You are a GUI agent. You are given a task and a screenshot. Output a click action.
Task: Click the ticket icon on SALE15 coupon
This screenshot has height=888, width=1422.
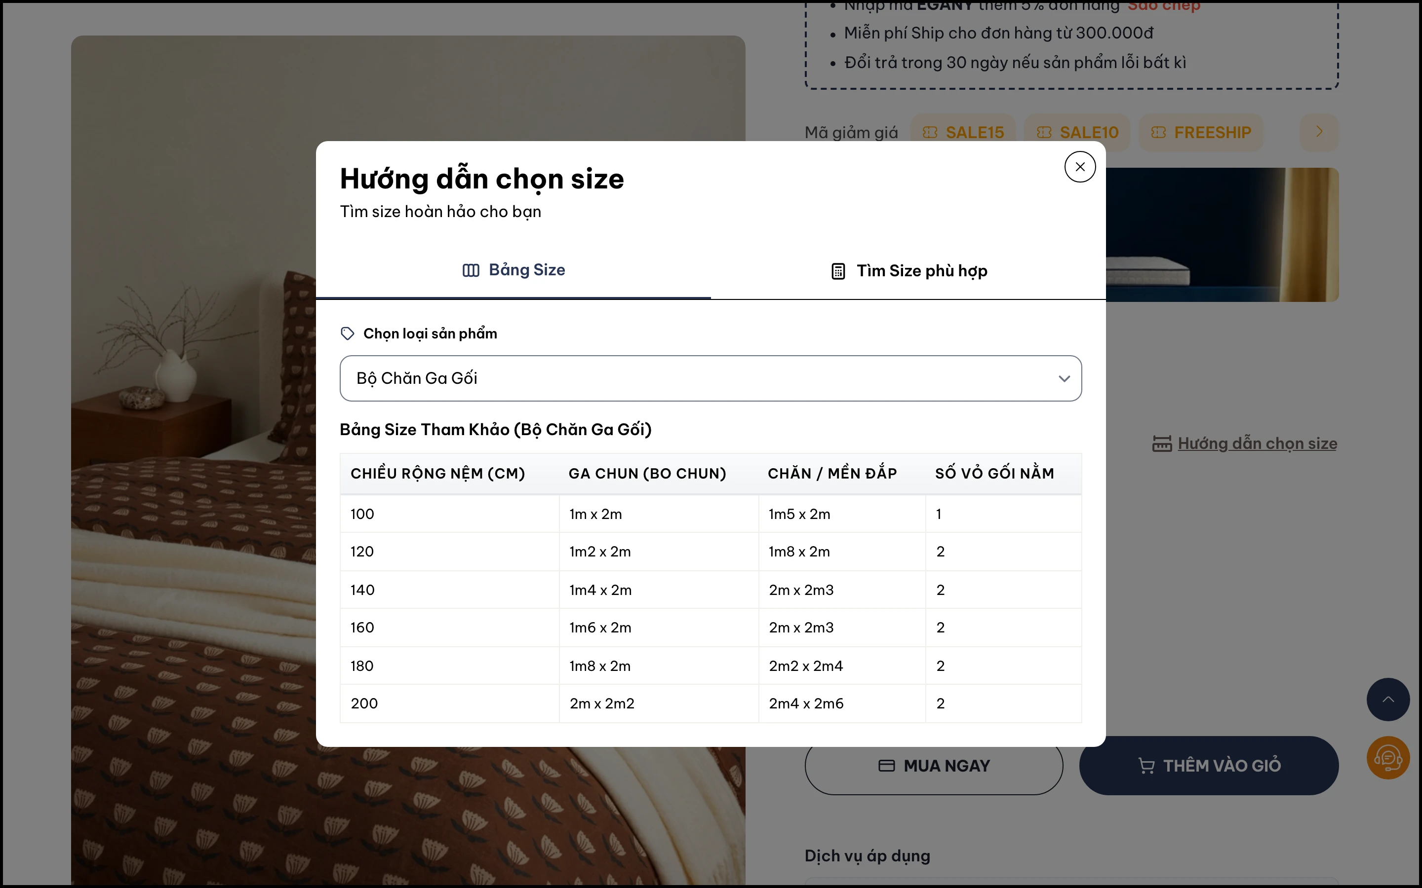[930, 133]
